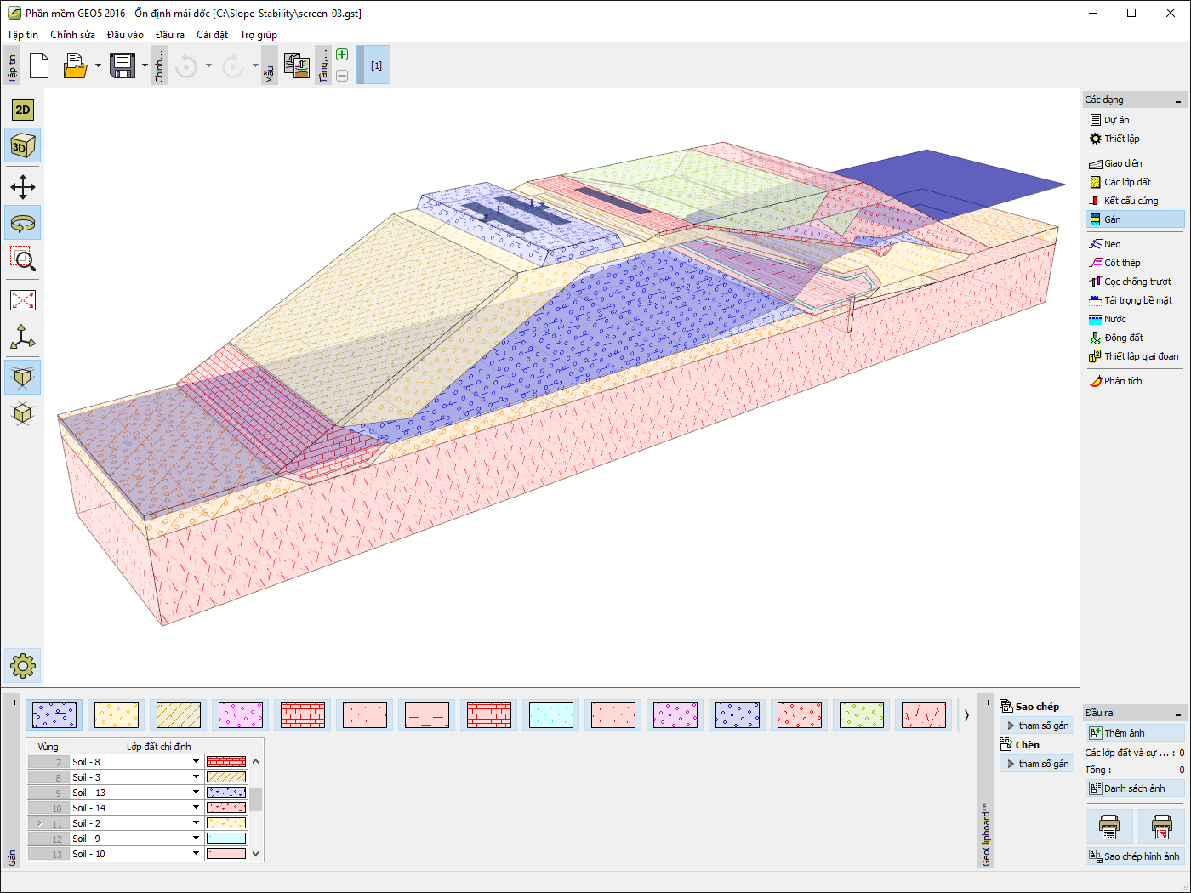The width and height of the screenshot is (1191, 893).
Task: Click the left print icon button
Action: point(1109,826)
